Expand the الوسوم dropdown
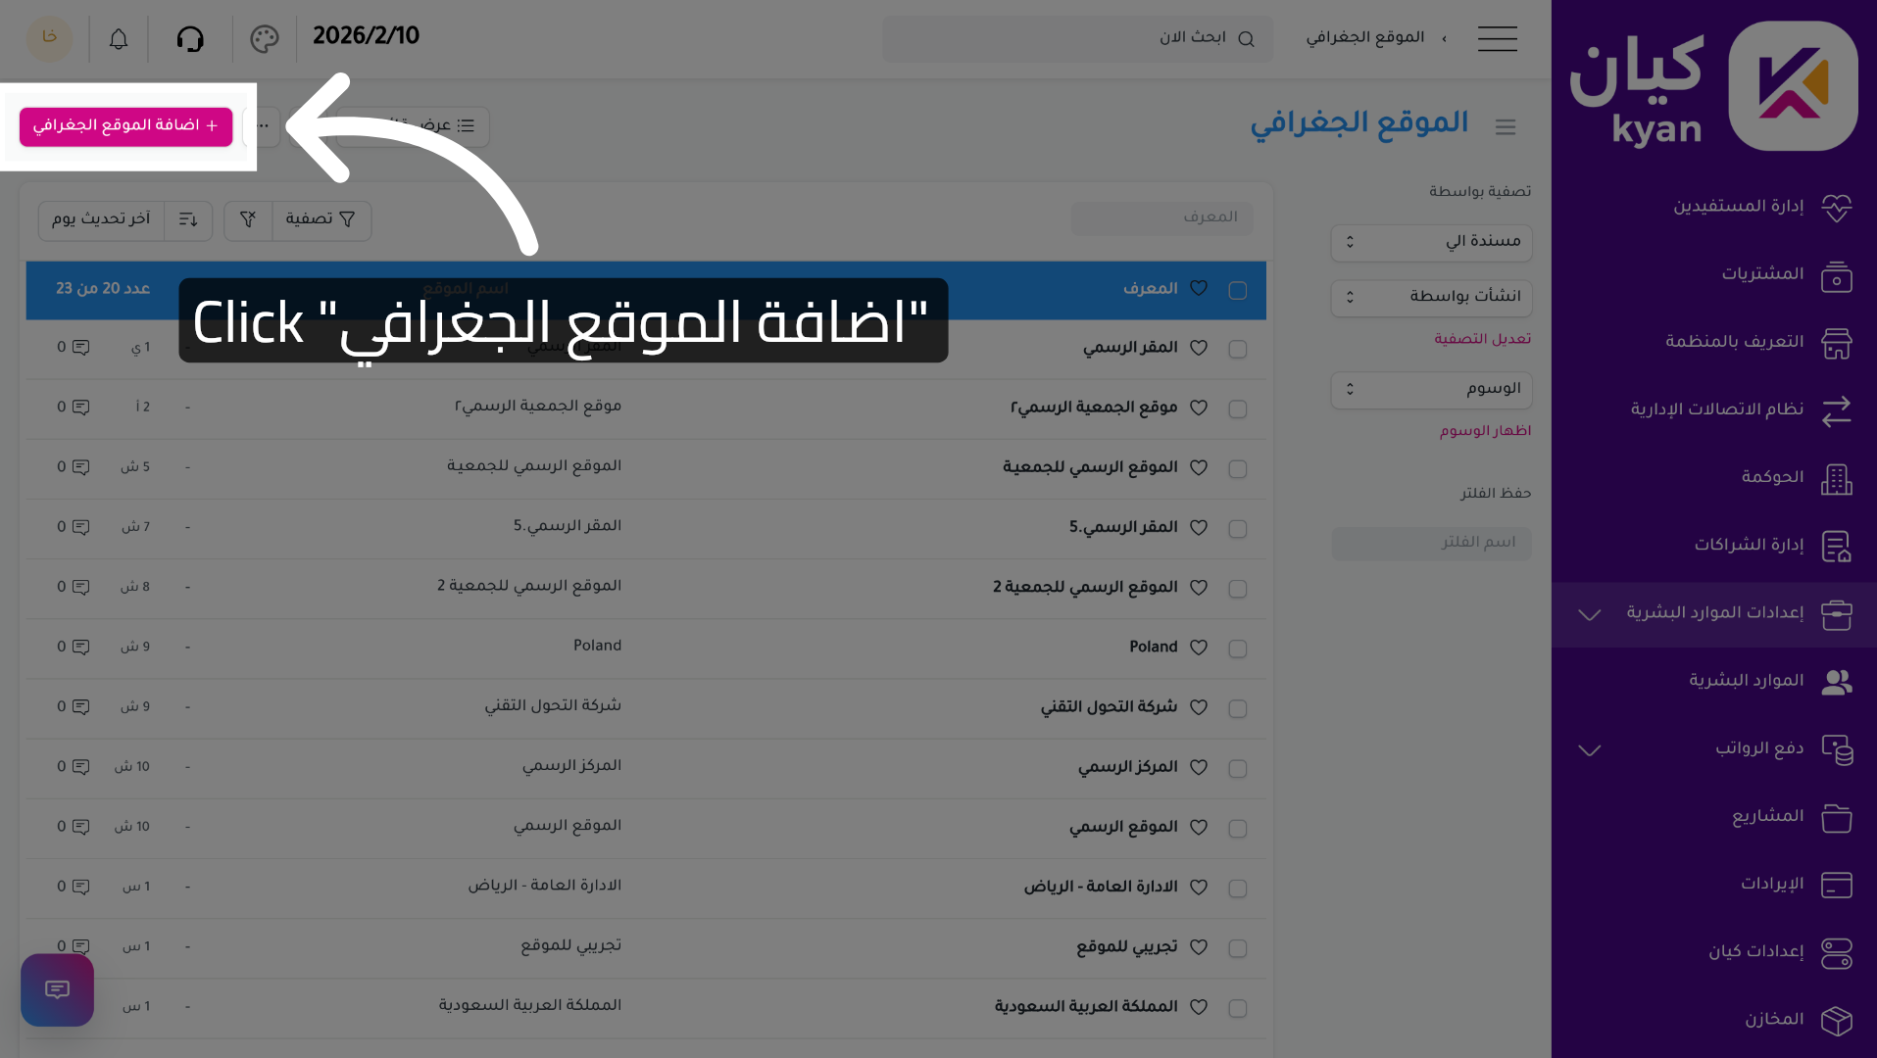The height and width of the screenshot is (1058, 1877). coord(1431,390)
